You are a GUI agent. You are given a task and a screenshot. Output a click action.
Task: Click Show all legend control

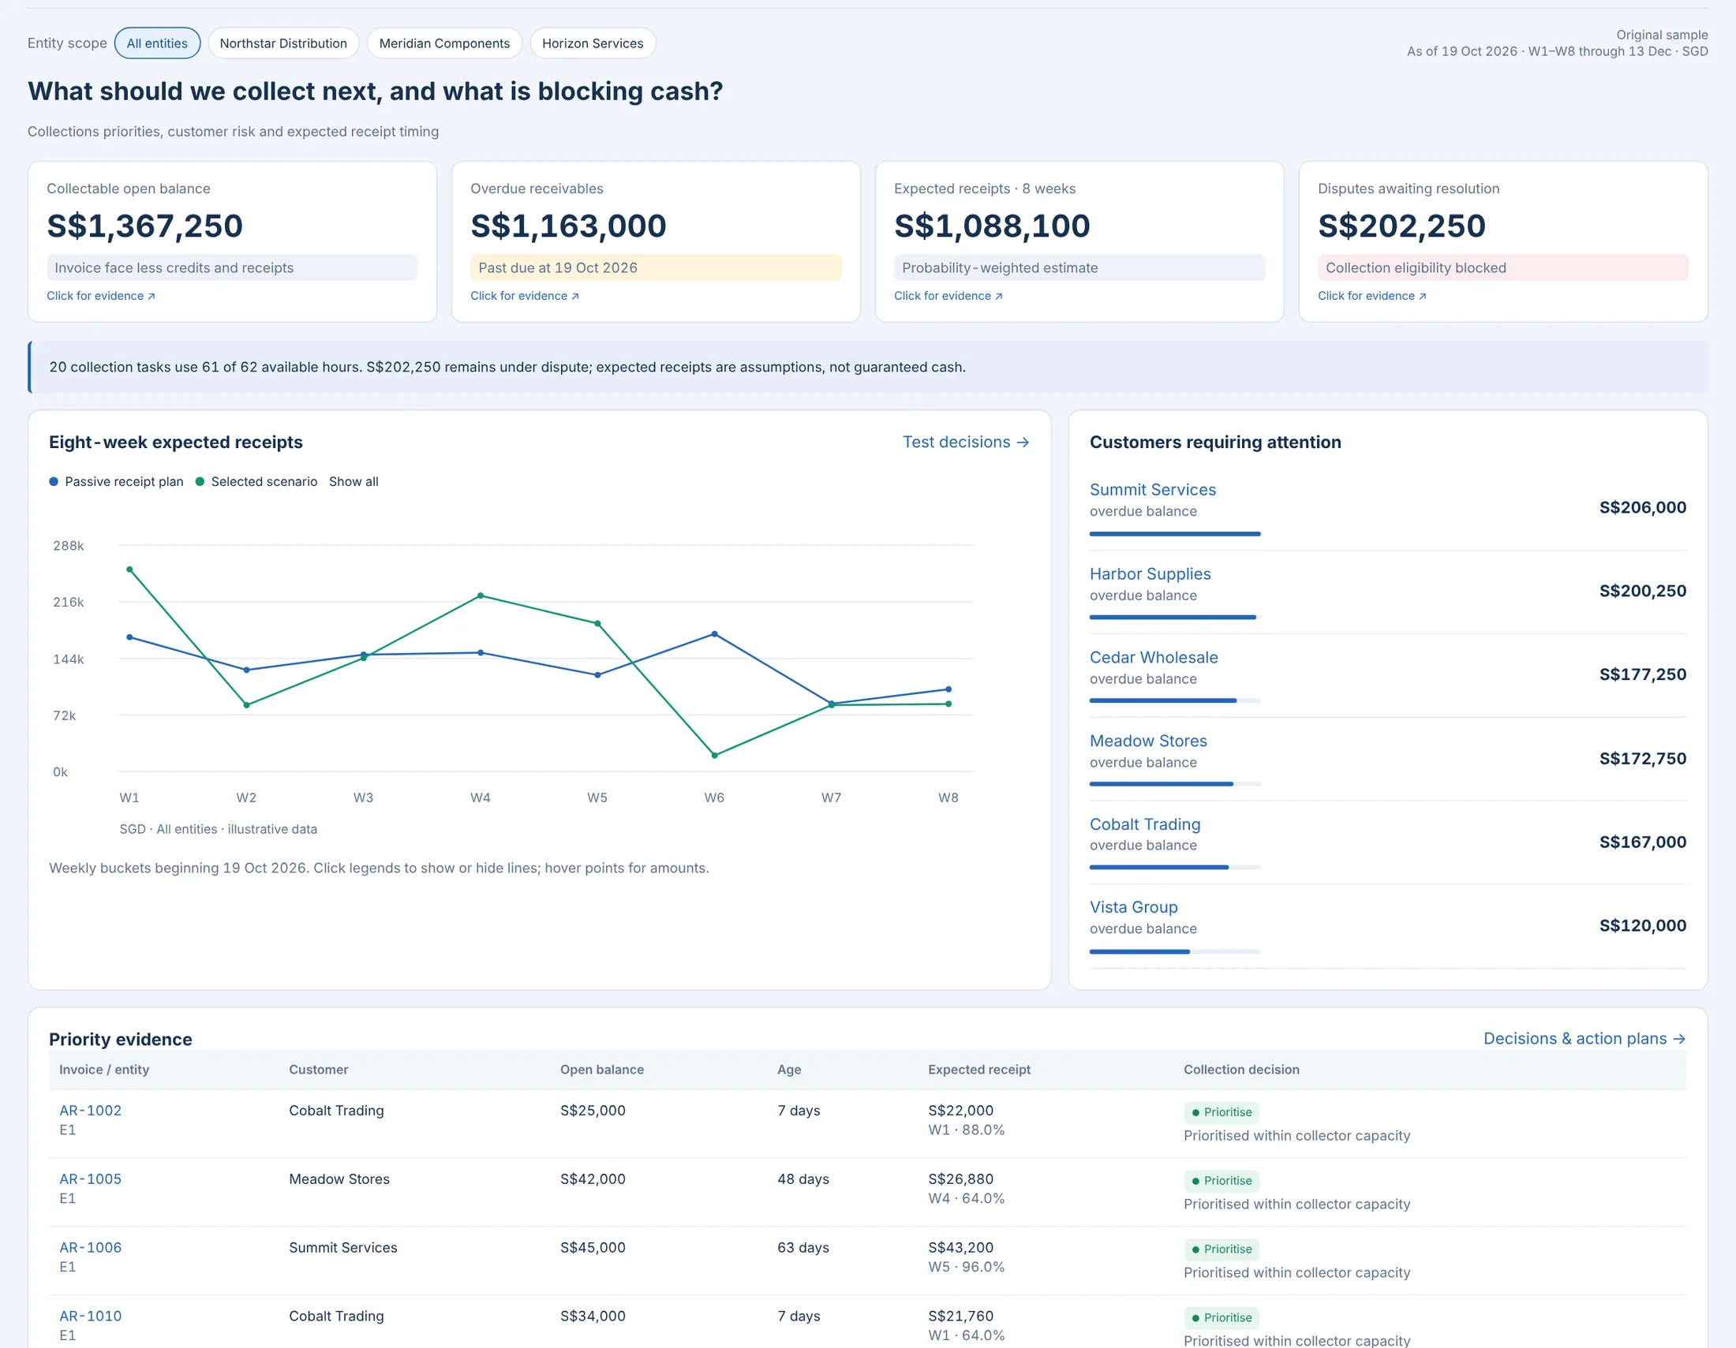[354, 481]
